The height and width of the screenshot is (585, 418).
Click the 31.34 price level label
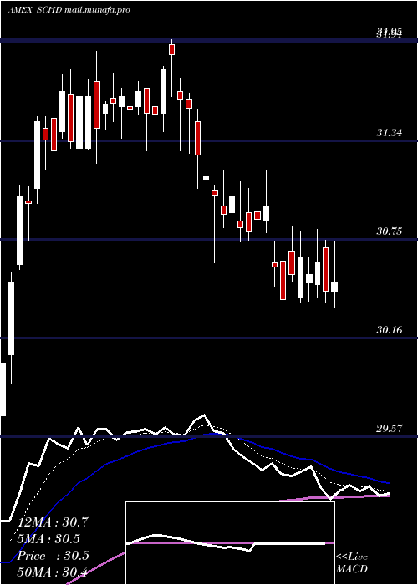[389, 132]
